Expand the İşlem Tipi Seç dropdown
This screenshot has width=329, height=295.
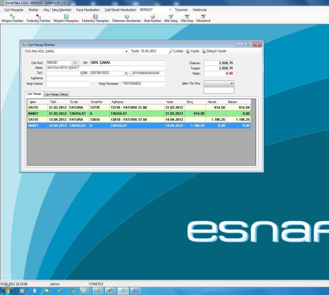(x=231, y=83)
